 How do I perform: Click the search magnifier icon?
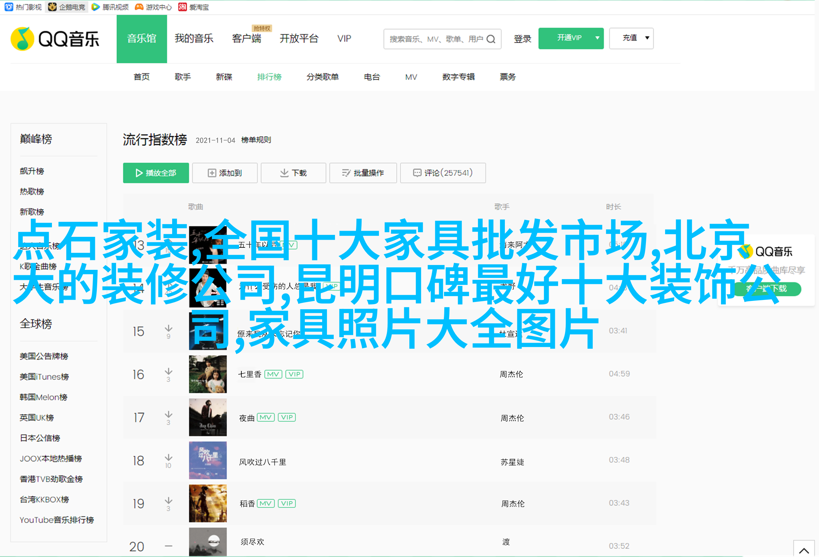coord(490,39)
